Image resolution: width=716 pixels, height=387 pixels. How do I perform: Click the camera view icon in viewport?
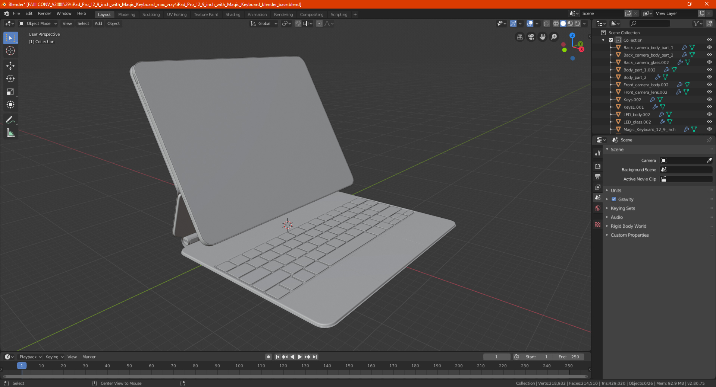[x=531, y=37]
